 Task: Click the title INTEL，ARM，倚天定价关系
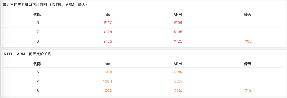[x=27, y=54]
